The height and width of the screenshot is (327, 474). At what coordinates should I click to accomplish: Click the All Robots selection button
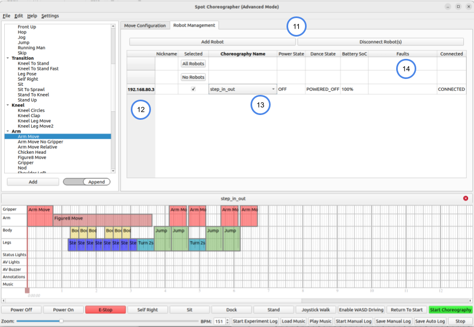tap(193, 64)
